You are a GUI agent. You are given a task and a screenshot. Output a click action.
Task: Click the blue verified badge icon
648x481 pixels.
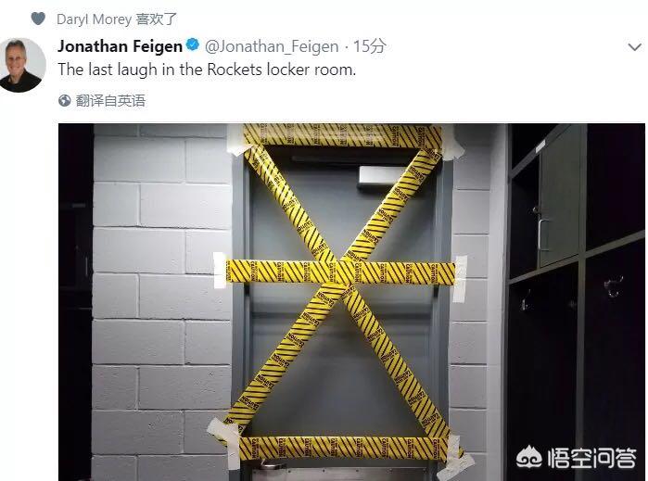click(x=193, y=44)
